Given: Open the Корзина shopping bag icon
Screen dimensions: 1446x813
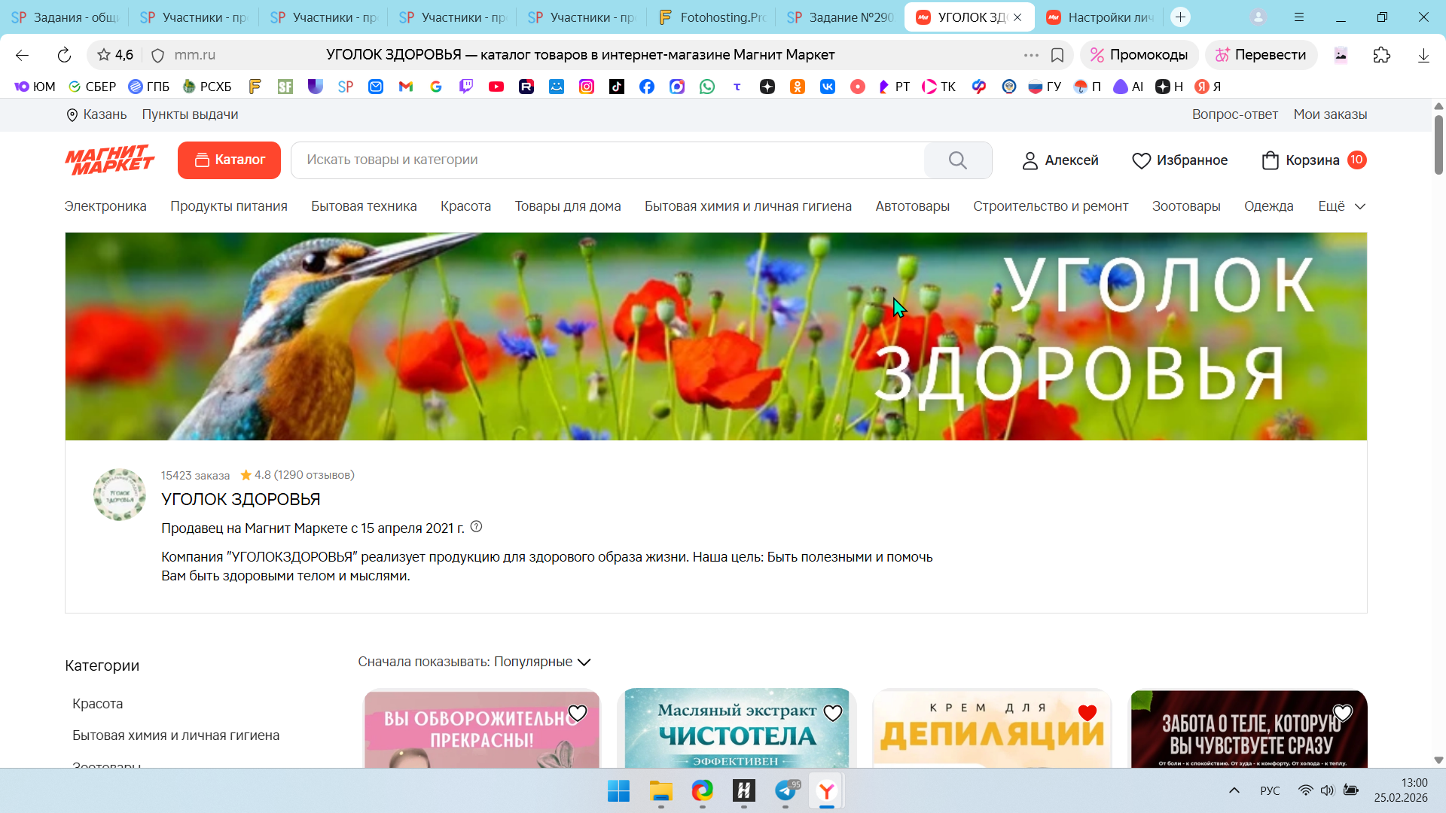Looking at the screenshot, I should tap(1270, 160).
